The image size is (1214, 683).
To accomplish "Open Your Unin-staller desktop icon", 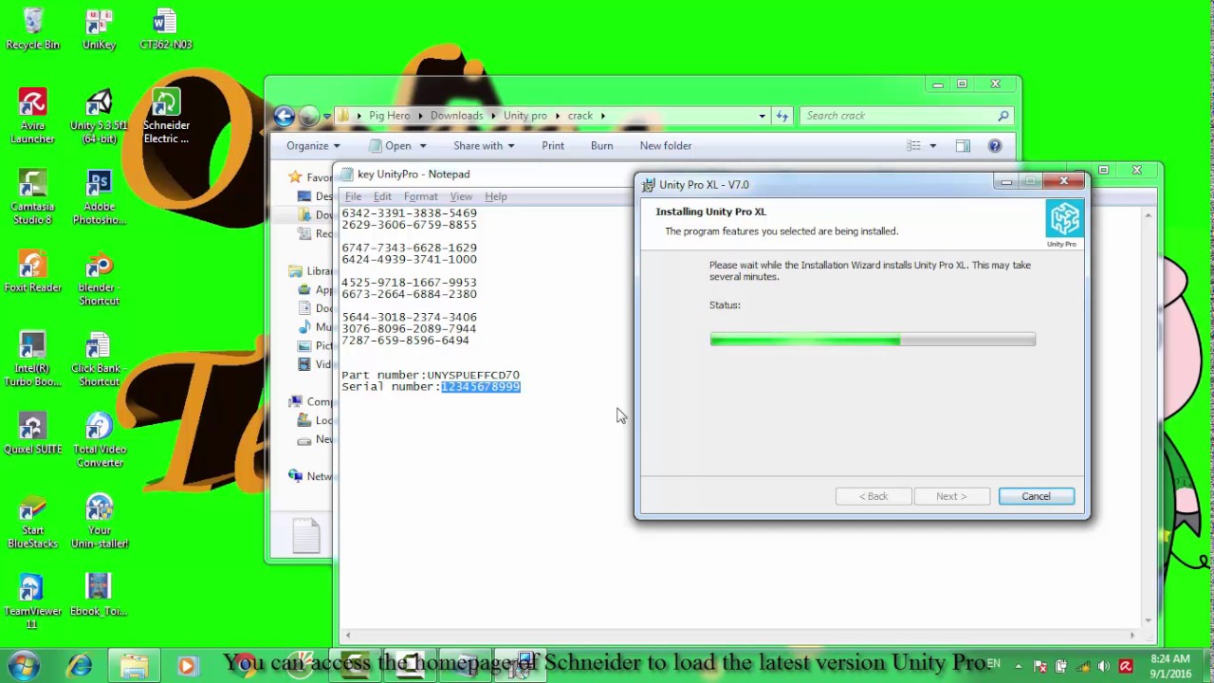I will (x=99, y=521).
